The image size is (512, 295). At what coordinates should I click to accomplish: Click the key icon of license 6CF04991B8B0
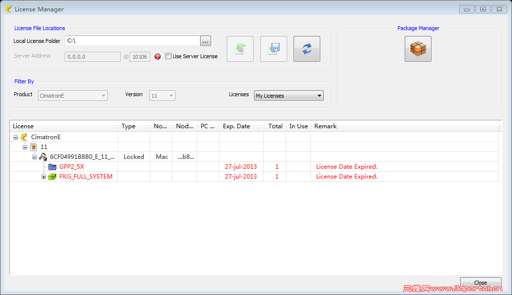(x=43, y=157)
